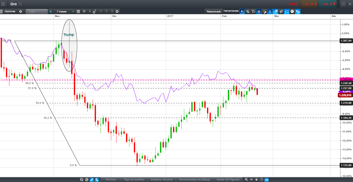Click the magenta 1.250,00 price level label
This screenshot has height=182, width=353.
point(346,79)
